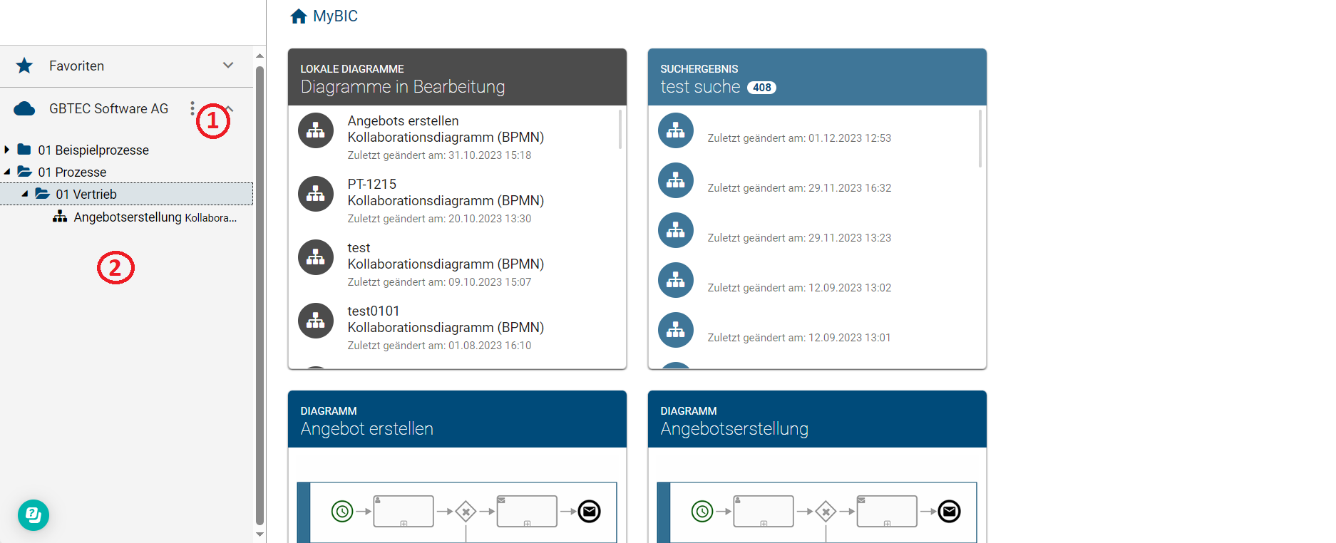Click the MyBIC home icon
This screenshot has height=543, width=1336.
298,16
